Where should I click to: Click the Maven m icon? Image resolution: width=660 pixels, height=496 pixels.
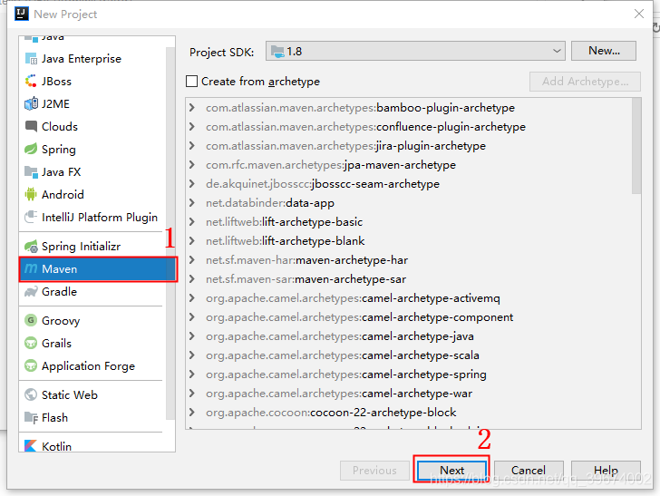31,268
